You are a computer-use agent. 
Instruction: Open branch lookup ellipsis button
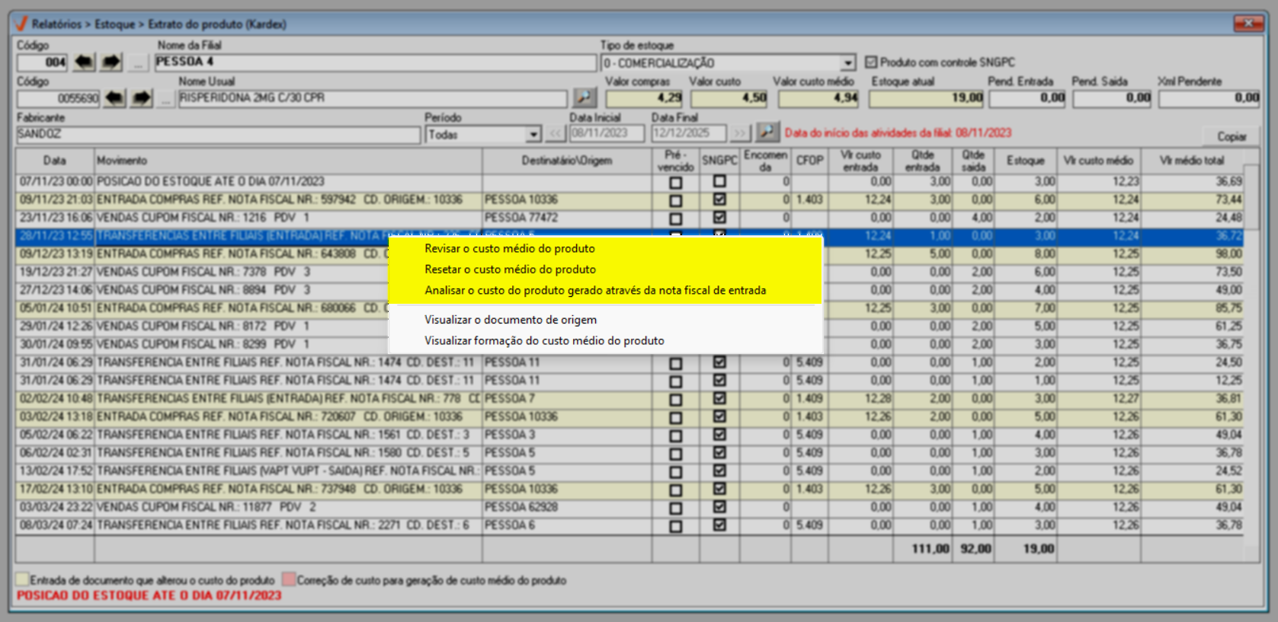point(138,63)
